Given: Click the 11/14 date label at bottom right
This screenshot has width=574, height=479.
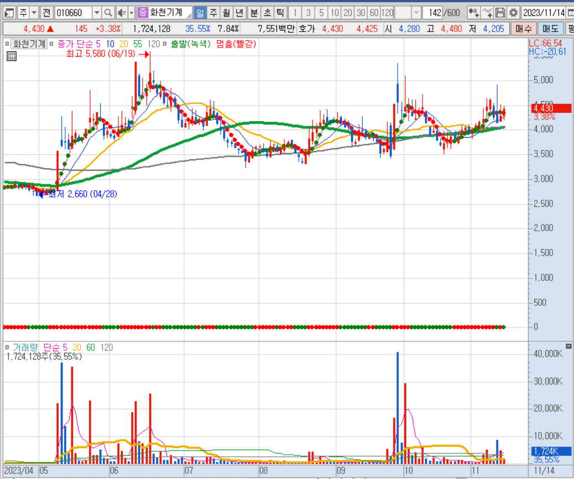Looking at the screenshot, I should (544, 470).
